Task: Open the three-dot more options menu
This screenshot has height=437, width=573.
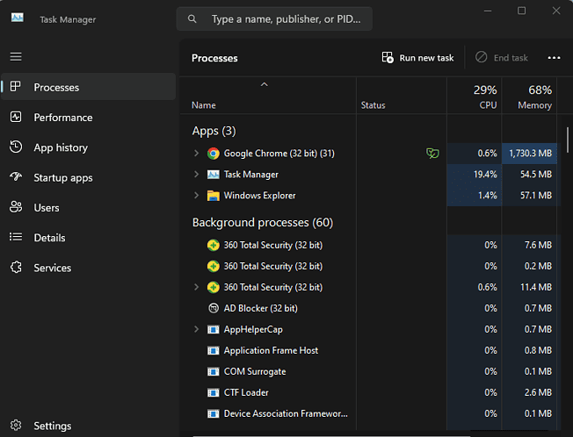Action: (x=554, y=58)
